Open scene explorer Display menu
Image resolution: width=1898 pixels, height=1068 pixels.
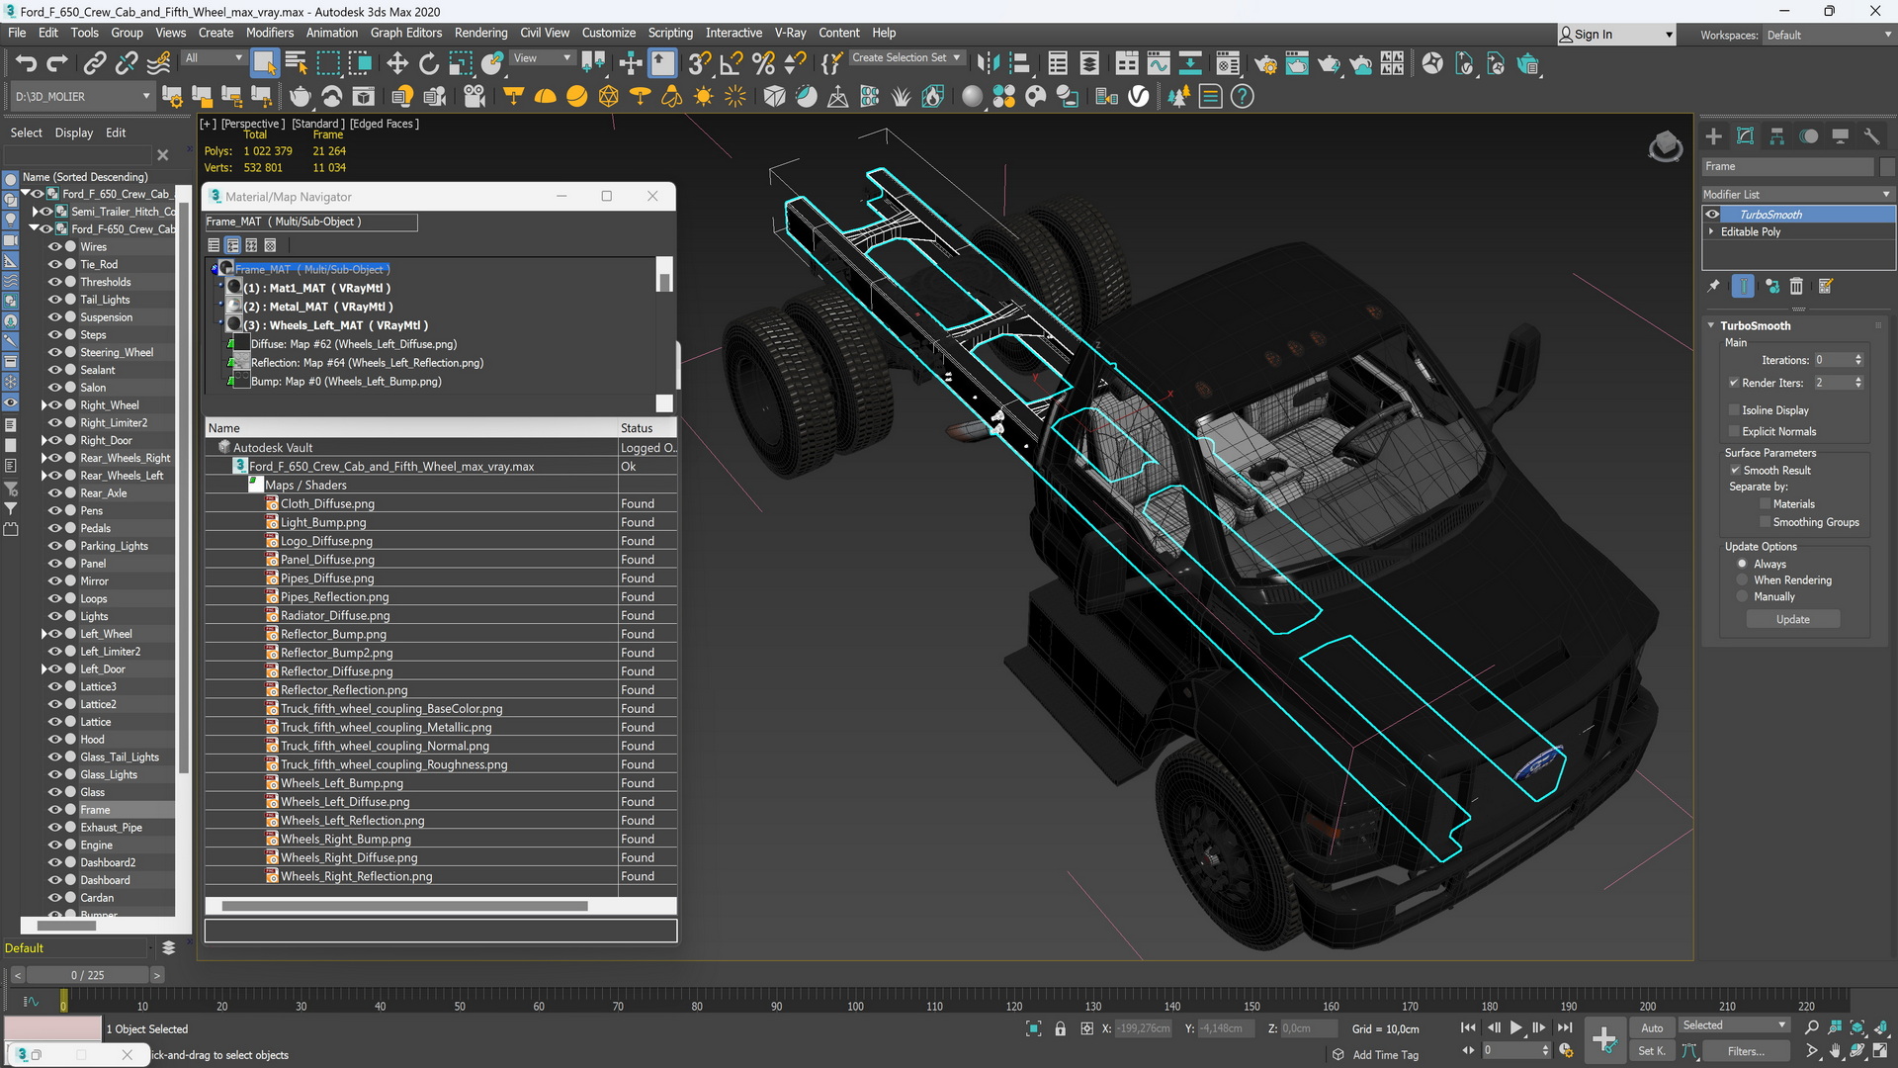click(x=74, y=133)
